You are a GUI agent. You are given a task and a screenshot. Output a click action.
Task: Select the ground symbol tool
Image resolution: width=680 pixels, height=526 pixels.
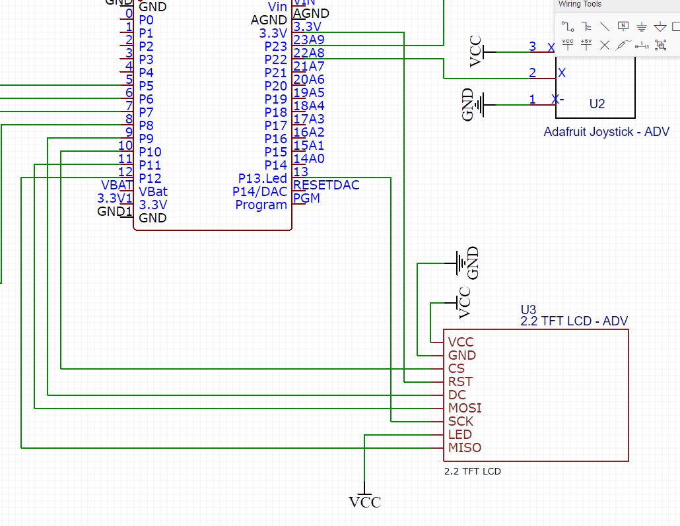(x=641, y=26)
